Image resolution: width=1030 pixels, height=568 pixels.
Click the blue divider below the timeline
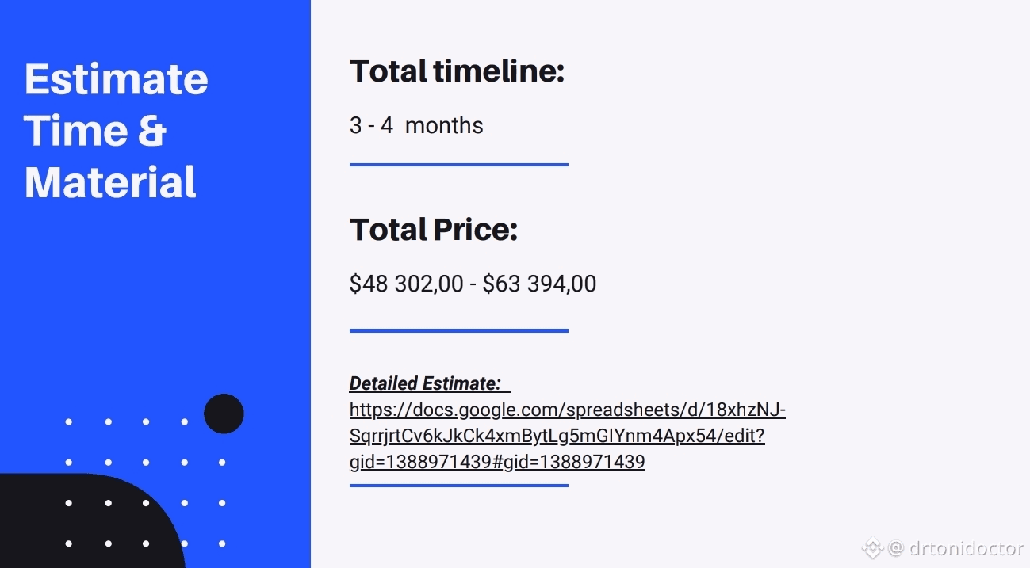458,165
